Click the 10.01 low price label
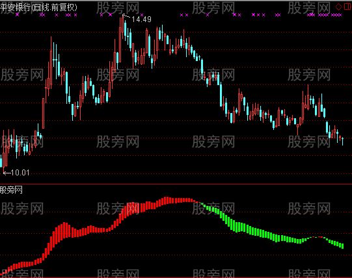Image resolution: width=352 pixels, height=278 pixels. pyautogui.click(x=20, y=172)
